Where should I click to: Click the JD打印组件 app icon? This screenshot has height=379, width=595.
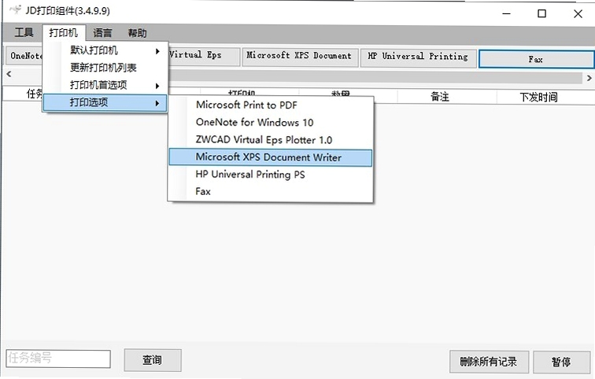point(16,9)
